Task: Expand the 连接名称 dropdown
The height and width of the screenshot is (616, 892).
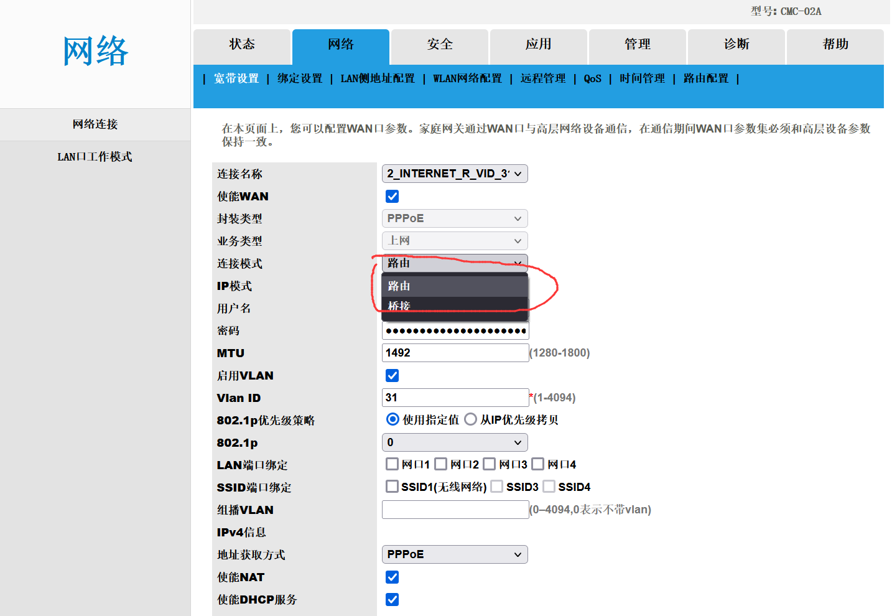Action: tap(455, 174)
